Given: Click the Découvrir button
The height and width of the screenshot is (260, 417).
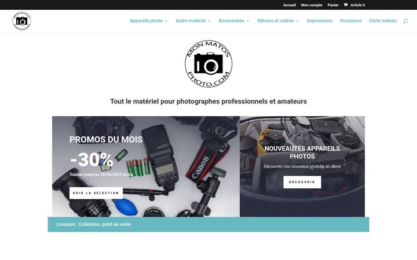Looking at the screenshot, I should coord(302,182).
